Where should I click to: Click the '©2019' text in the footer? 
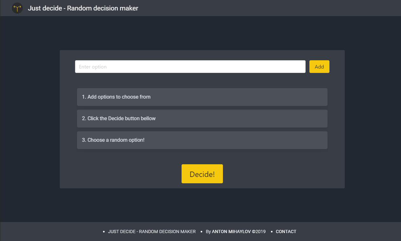259,231
